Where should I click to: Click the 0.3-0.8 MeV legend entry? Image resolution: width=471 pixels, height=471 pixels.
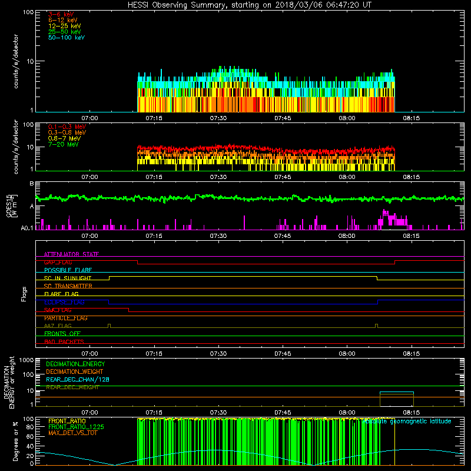coord(67,132)
